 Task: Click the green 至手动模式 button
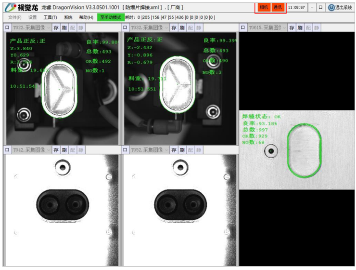111,17
